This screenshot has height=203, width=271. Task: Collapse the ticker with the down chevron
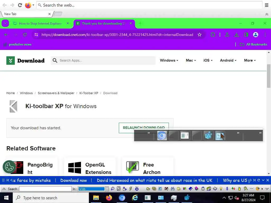pos(263,180)
